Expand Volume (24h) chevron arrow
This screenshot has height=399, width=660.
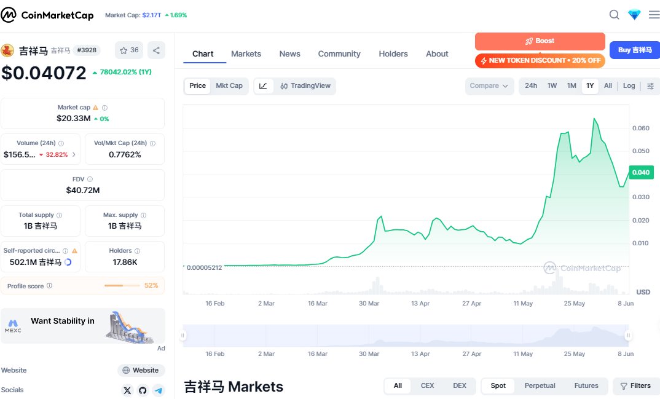pyautogui.click(x=74, y=154)
